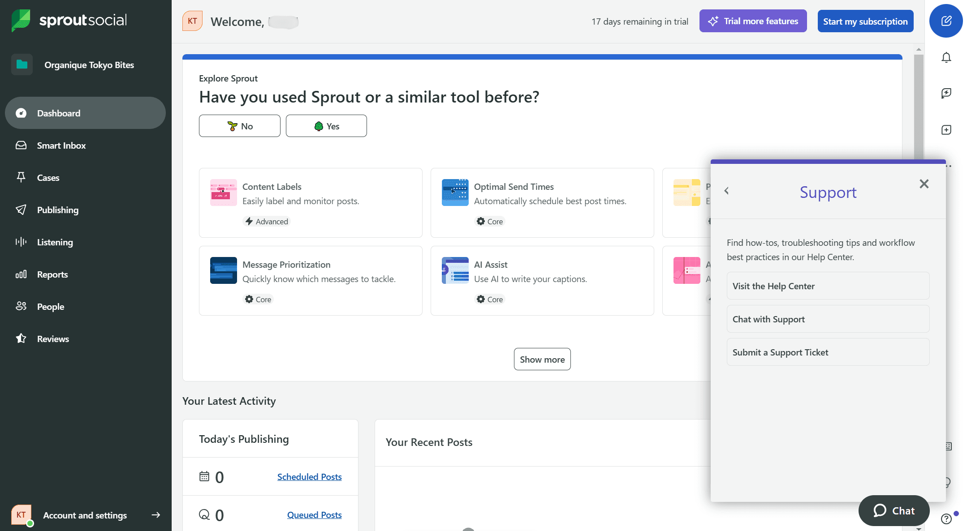Viewport: 967px width, 531px height.
Task: Go back in the Support panel
Action: click(726, 191)
